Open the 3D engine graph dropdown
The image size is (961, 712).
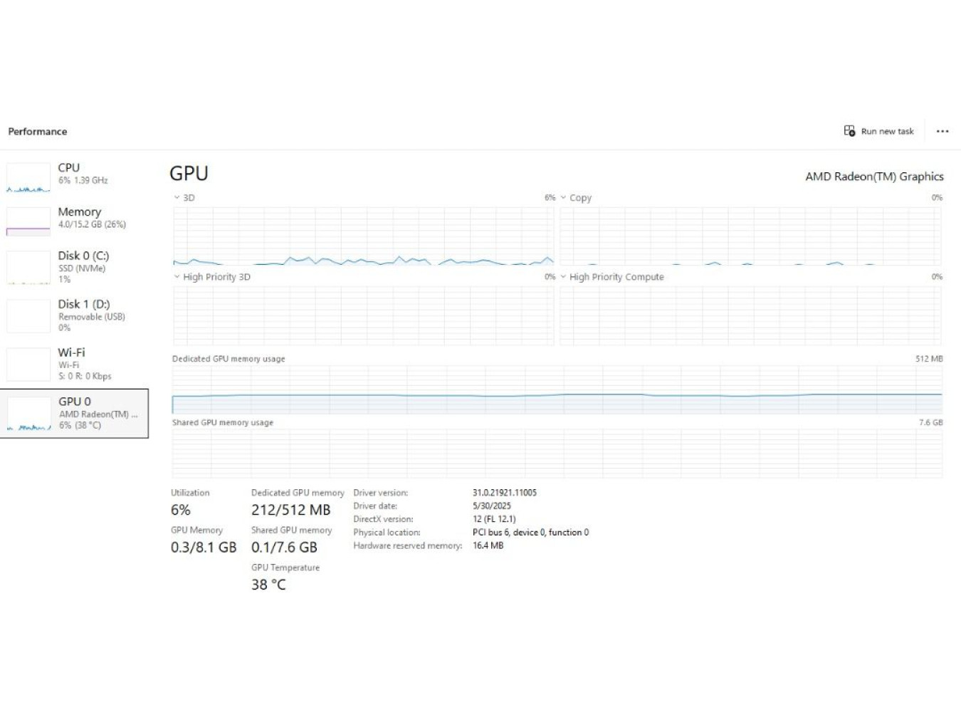click(x=177, y=198)
